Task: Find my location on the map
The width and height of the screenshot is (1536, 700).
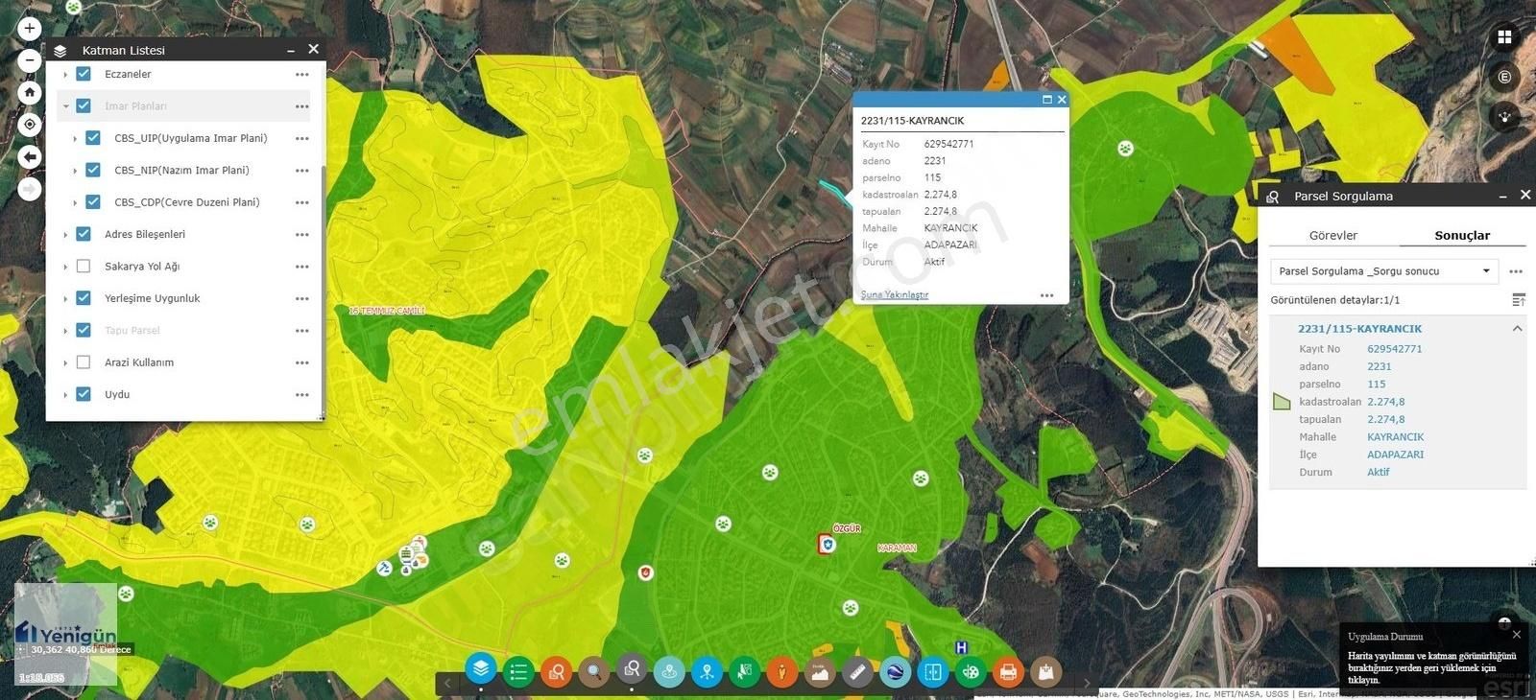Action: 29,125
